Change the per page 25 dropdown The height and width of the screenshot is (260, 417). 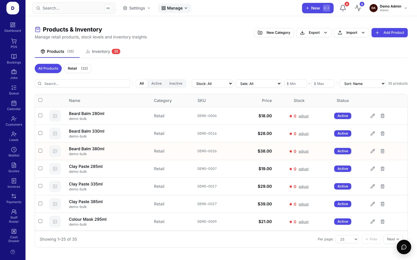pos(347,239)
